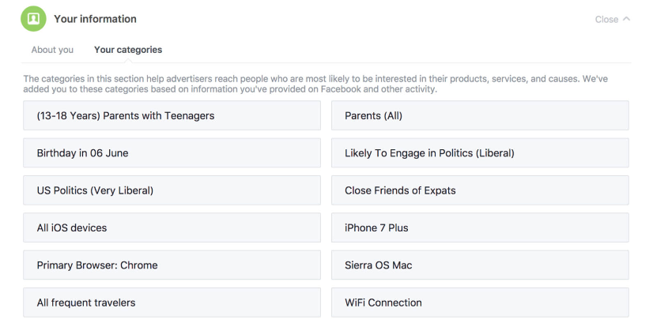Screen dimensions: 653x327
Task: Click the upward chevron beside Close
Action: click(627, 19)
